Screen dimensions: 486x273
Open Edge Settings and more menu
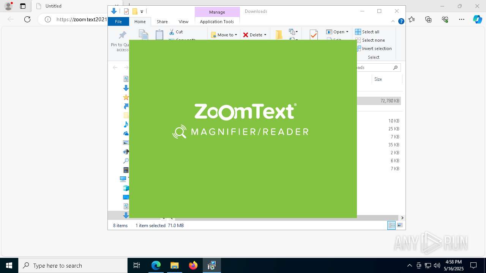coord(462,19)
